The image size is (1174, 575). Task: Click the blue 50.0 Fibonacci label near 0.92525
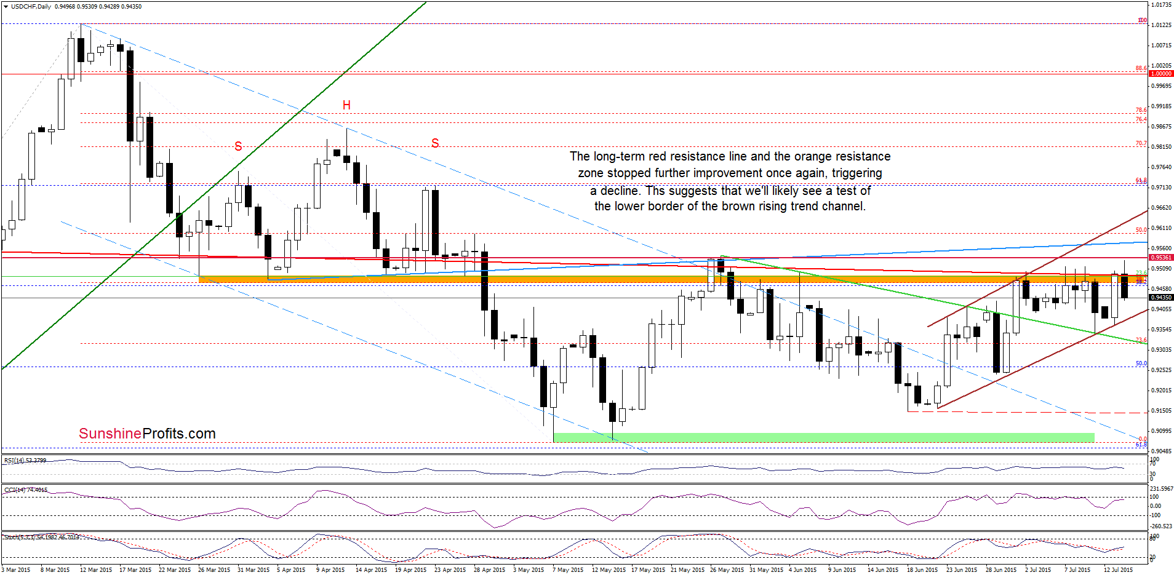coord(1141,363)
